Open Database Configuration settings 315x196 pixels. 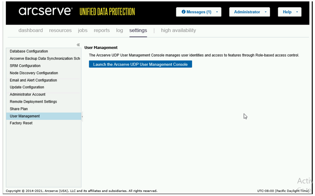tap(43, 51)
